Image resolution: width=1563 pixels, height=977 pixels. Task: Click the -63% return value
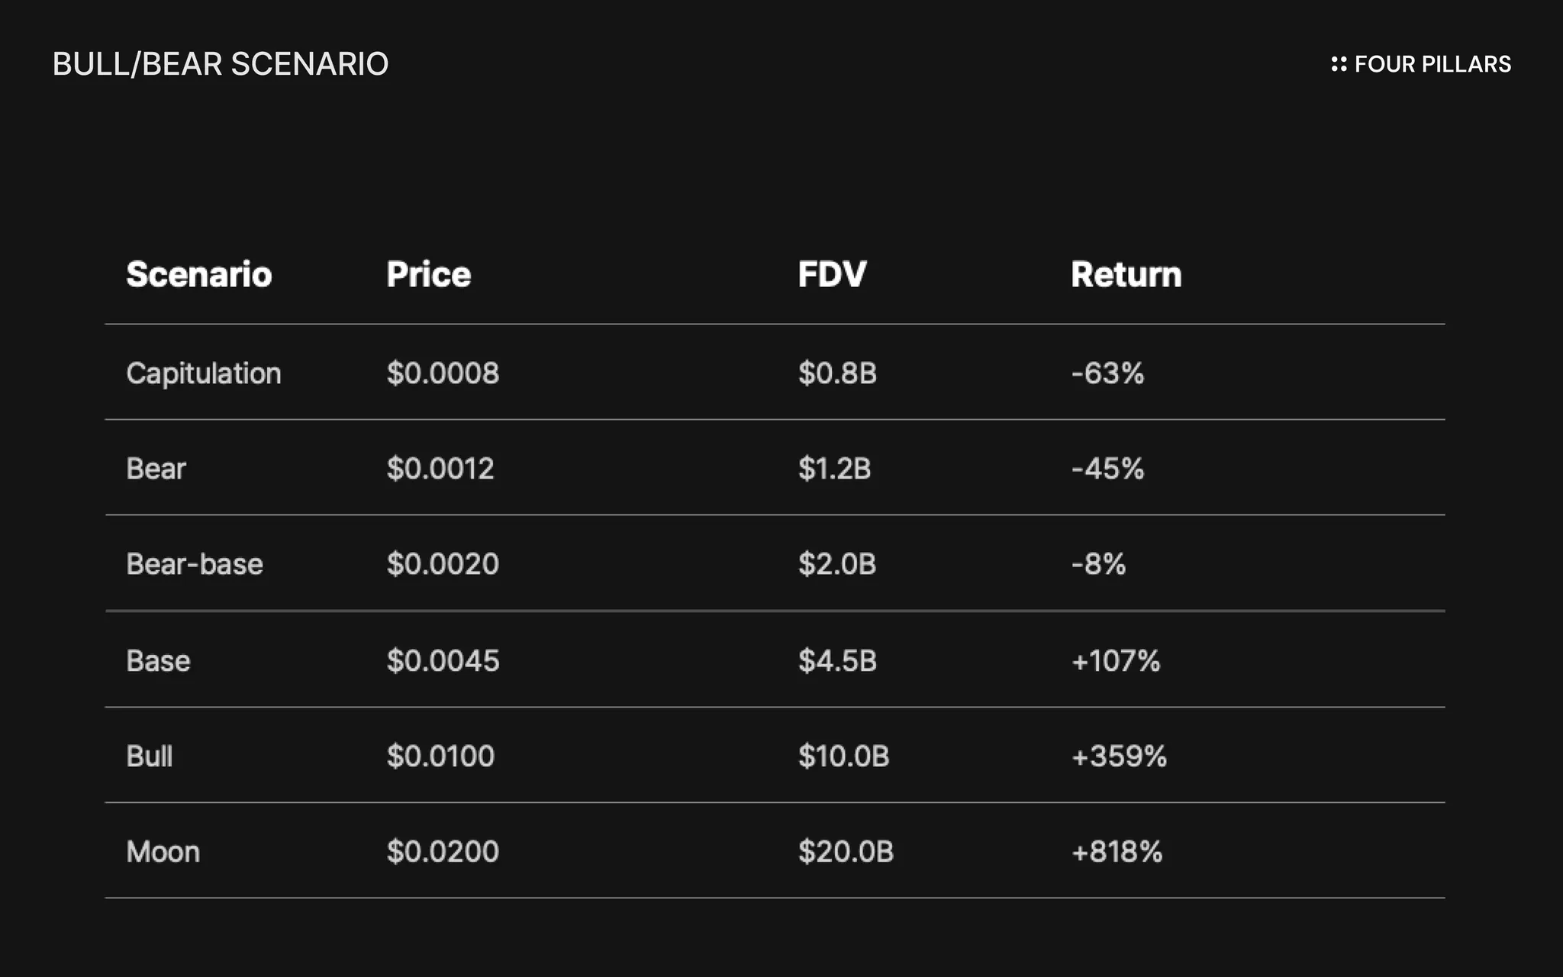(x=1107, y=373)
